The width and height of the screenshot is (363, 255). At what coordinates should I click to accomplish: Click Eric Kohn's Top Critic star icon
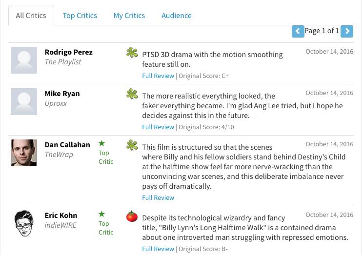pyautogui.click(x=101, y=214)
